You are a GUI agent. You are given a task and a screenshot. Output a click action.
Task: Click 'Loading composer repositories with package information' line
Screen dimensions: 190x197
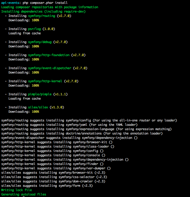click(50, 7)
